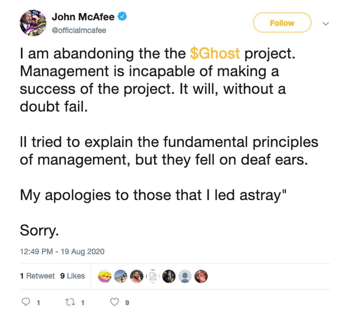Open the tweet options chevron menu
Viewport: 350px width, 316px height.
(326, 24)
